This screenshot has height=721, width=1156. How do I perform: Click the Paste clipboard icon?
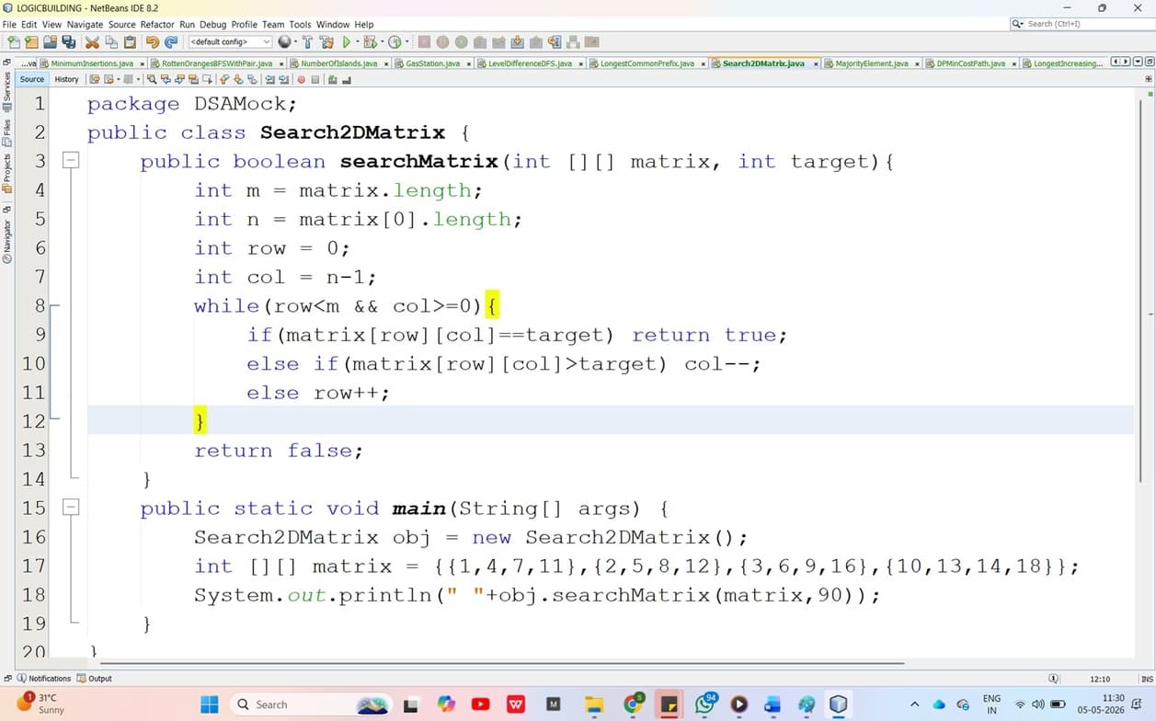[130, 42]
